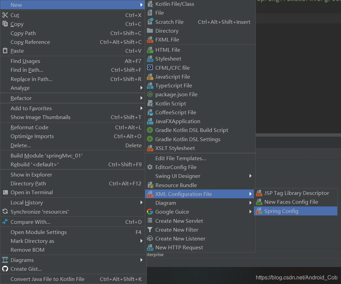The width and height of the screenshot is (341, 284).
Task: Click the JavaFXApplication icon
Action: tap(150, 121)
